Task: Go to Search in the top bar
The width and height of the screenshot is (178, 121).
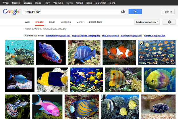Action: 16,3
